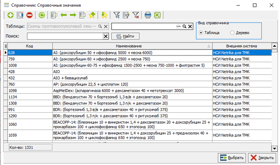Select the row with code 628
The image size is (280, 165).
pos(138,53)
